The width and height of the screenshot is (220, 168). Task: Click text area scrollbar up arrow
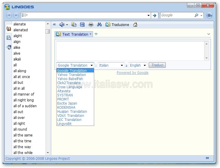tap(207, 44)
